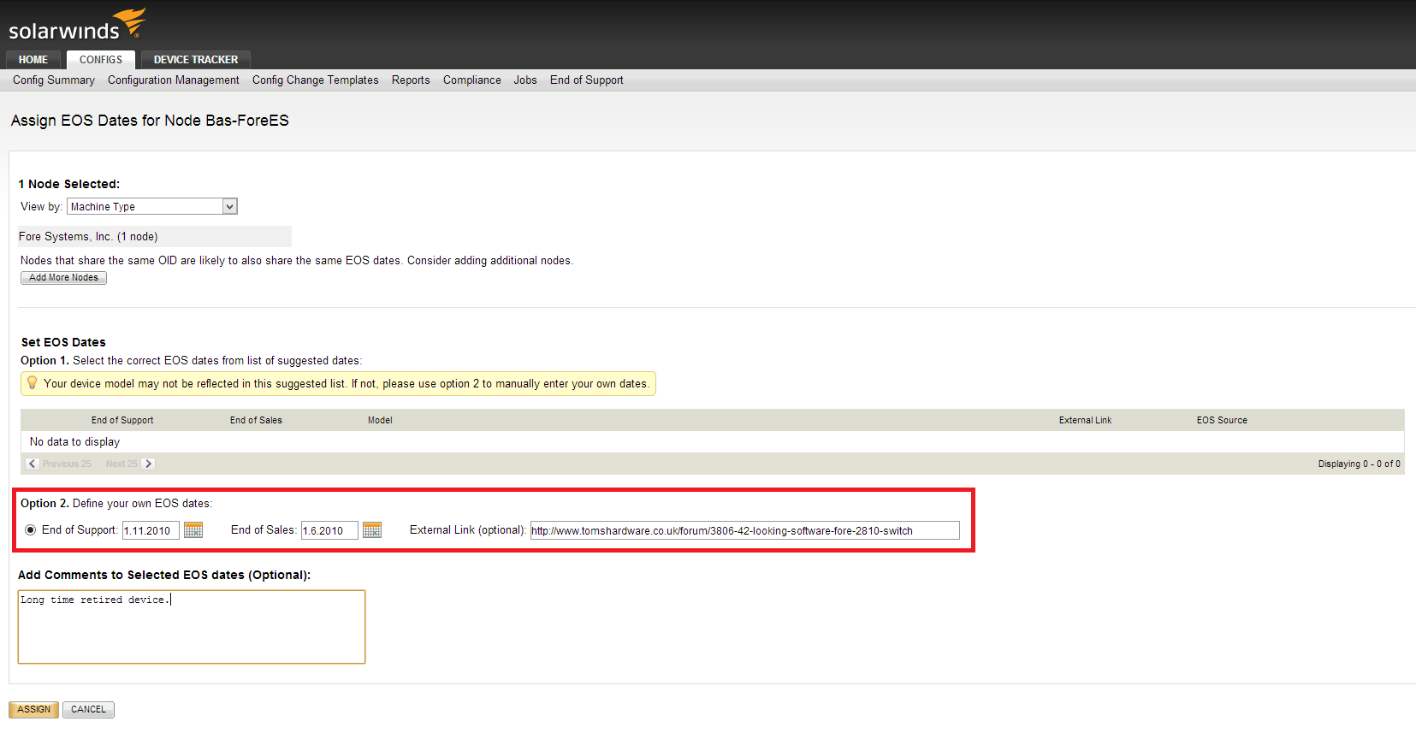Open Compliance menu item
Screen dimensions: 1416x733
point(472,80)
